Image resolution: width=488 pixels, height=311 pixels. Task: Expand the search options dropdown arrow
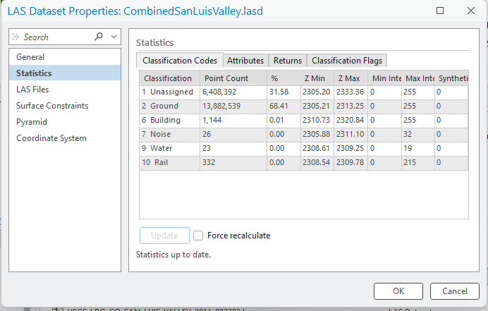pyautogui.click(x=114, y=37)
